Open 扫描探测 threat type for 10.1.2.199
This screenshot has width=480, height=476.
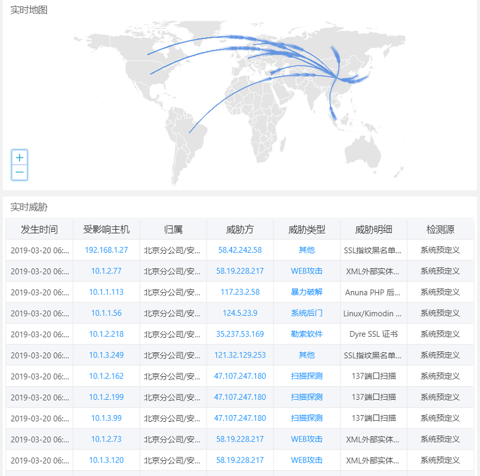pos(307,397)
